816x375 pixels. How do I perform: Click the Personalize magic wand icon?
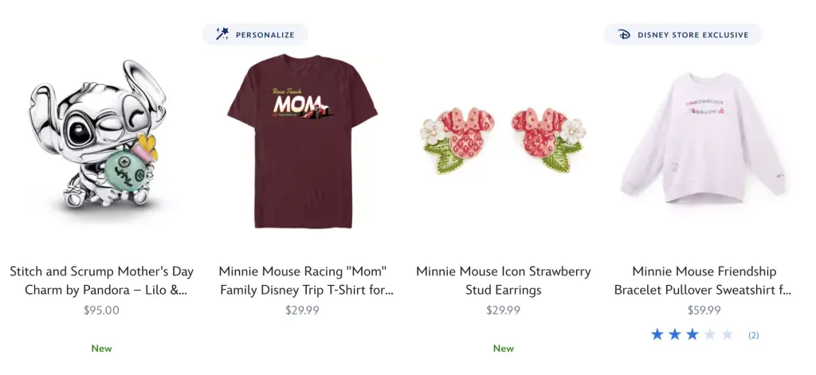click(x=222, y=34)
